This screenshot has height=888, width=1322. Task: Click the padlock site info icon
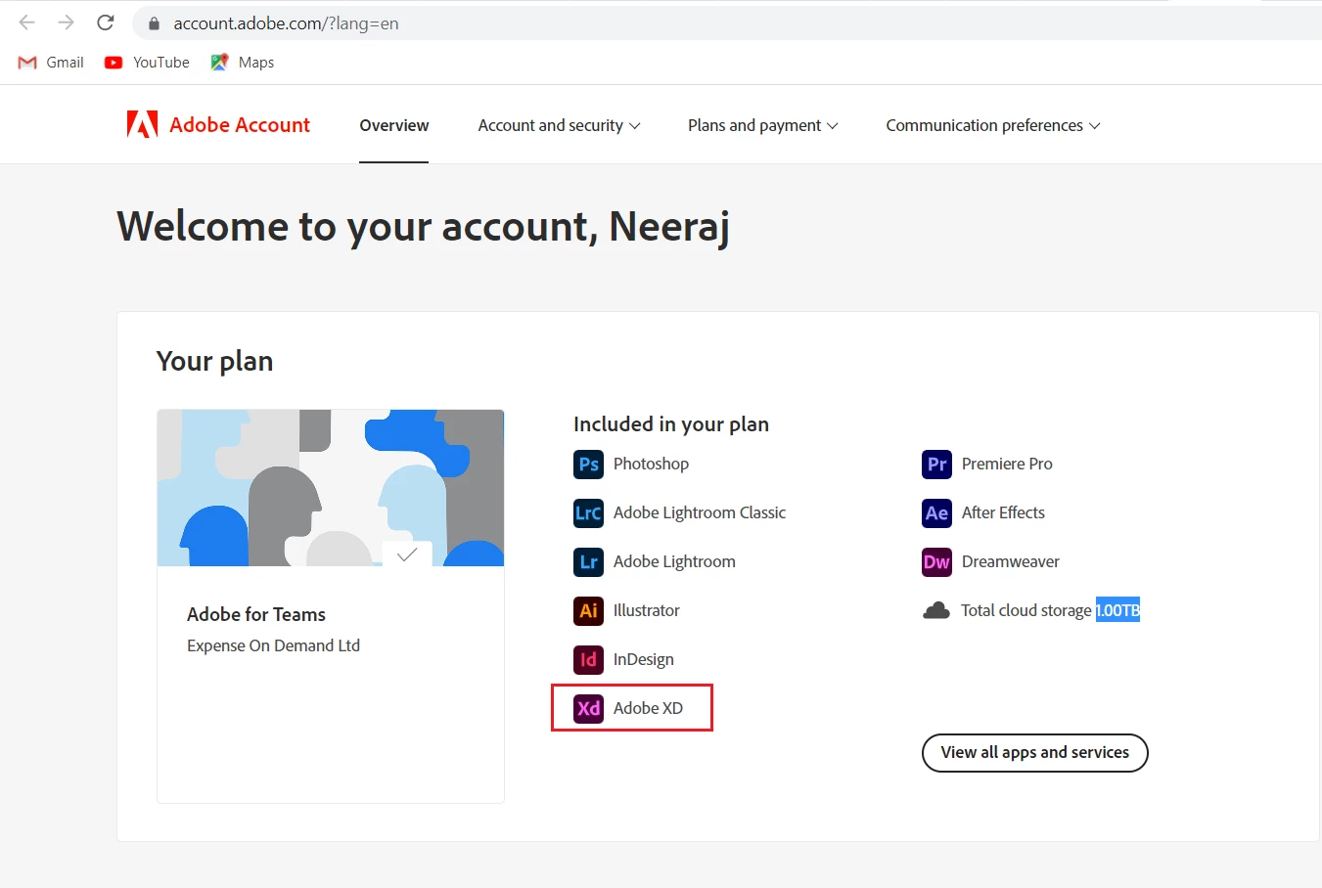(154, 23)
